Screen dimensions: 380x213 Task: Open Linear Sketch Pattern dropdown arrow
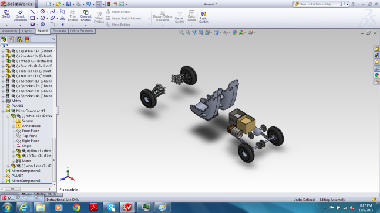(149, 18)
